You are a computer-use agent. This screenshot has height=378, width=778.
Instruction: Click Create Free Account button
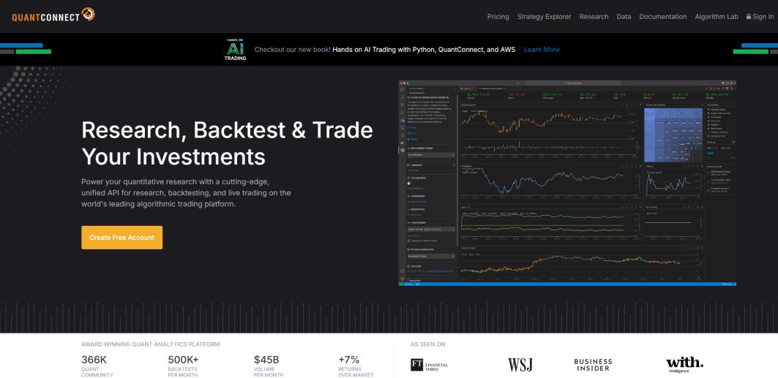pos(121,238)
